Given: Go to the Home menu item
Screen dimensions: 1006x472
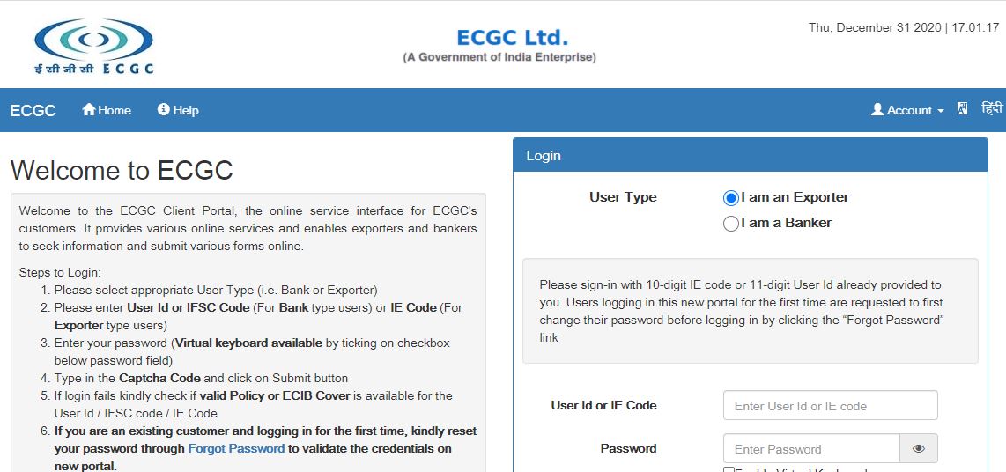Looking at the screenshot, I should coord(115,110).
